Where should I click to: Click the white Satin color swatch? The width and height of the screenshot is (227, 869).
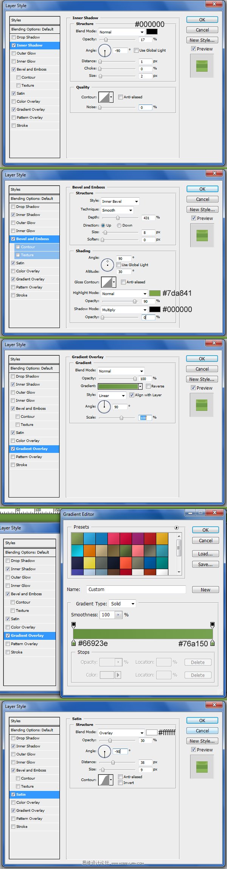coord(152,732)
